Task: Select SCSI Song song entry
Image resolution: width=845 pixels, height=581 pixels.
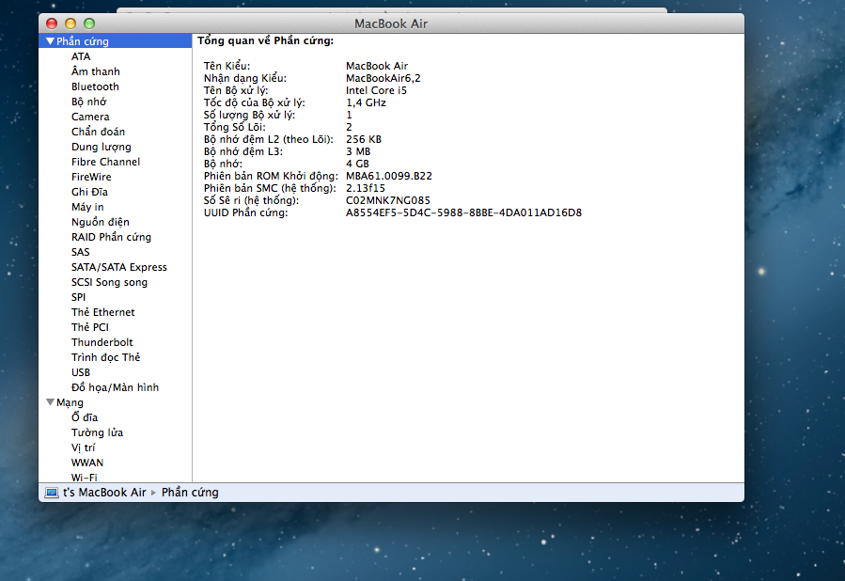Action: point(109,282)
